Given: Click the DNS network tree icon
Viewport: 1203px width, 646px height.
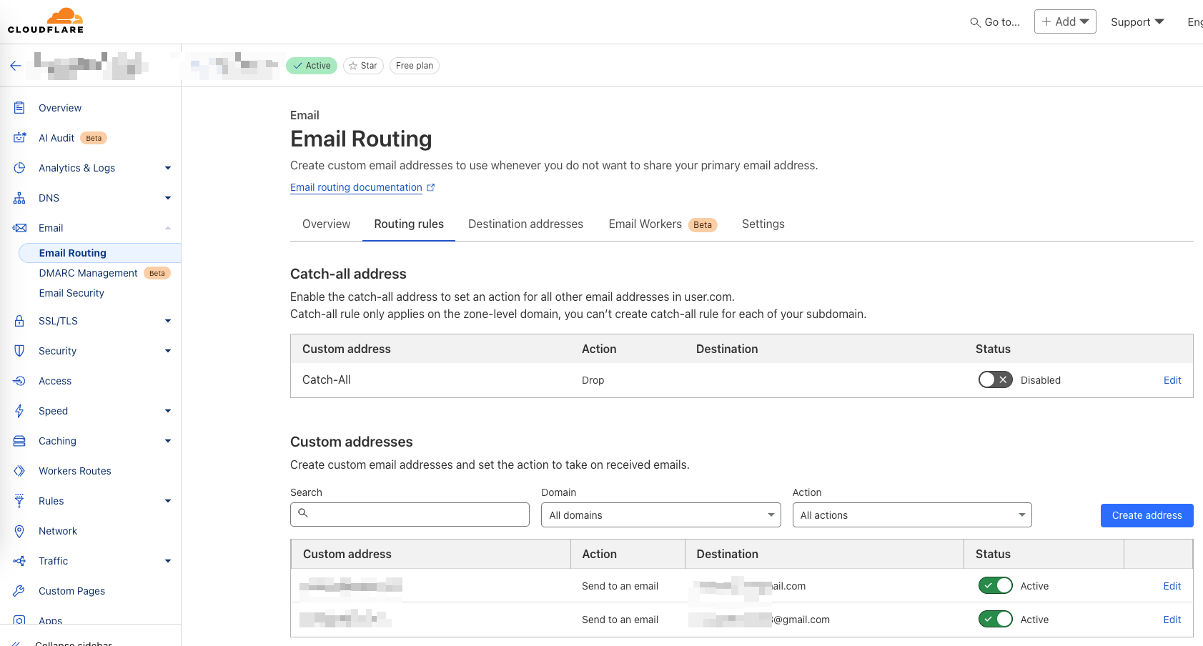Looking at the screenshot, I should pos(19,198).
